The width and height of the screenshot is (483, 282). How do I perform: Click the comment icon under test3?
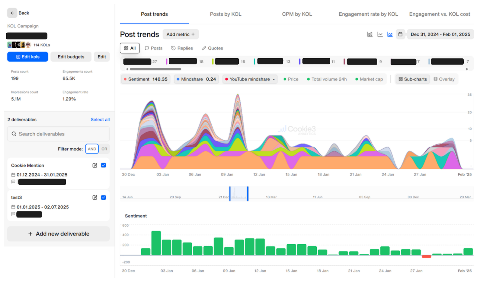(13, 214)
